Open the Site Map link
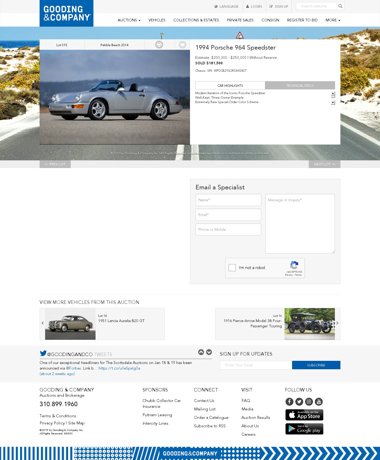Viewport: 380px width, 460px height. tap(76, 423)
